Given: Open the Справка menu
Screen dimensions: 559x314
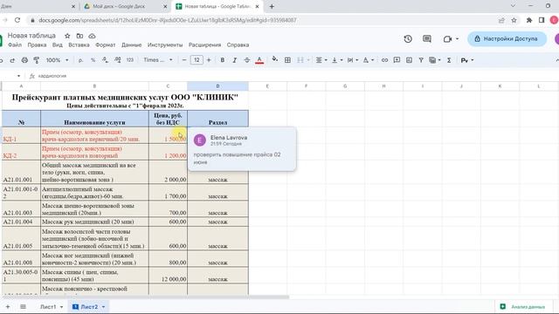Looking at the screenshot, I should [238, 44].
